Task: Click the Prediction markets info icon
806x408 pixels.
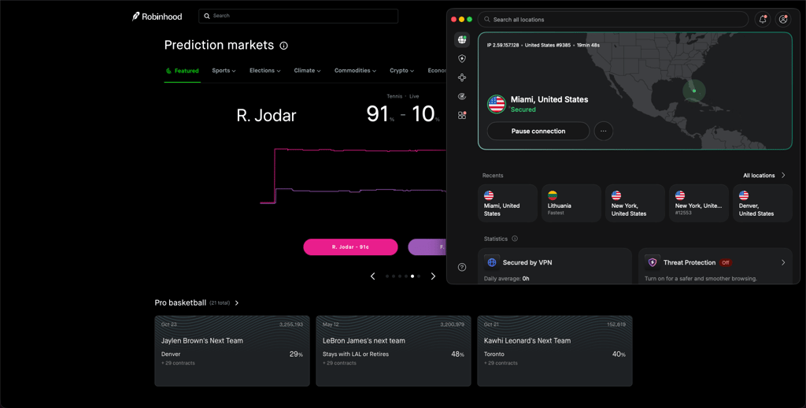Action: point(283,46)
